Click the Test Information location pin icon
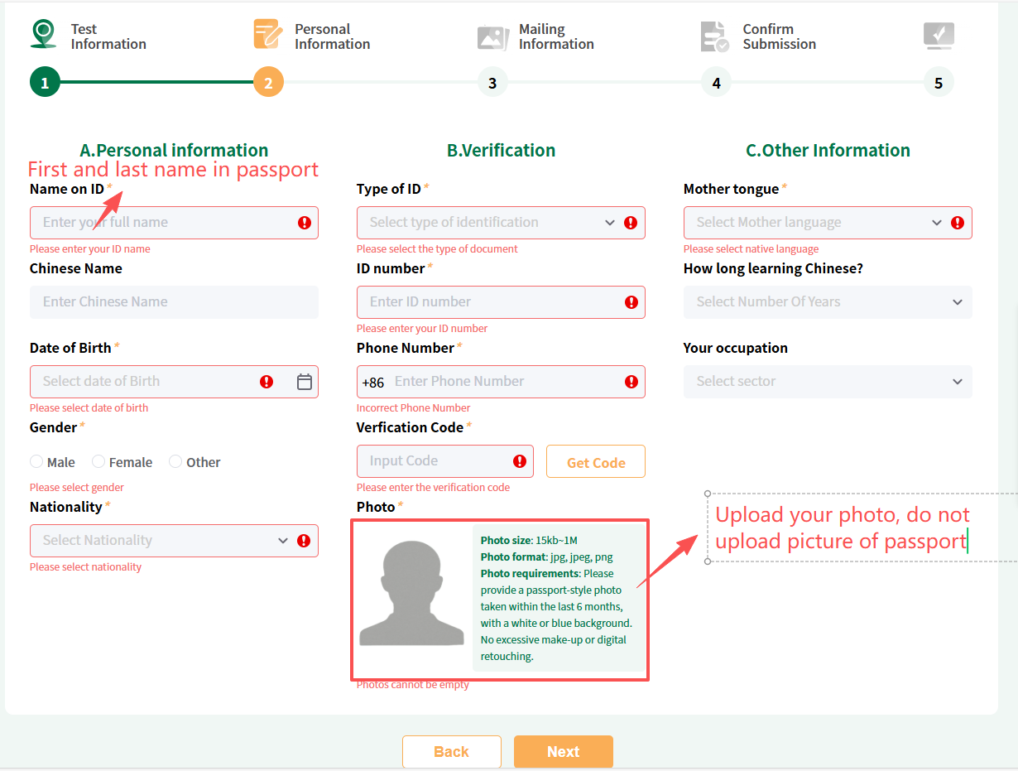The height and width of the screenshot is (771, 1018). [x=44, y=34]
